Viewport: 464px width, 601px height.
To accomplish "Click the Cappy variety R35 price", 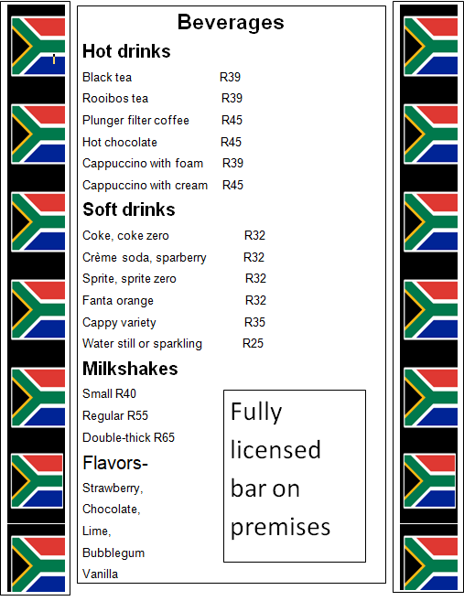I will click(x=254, y=322).
